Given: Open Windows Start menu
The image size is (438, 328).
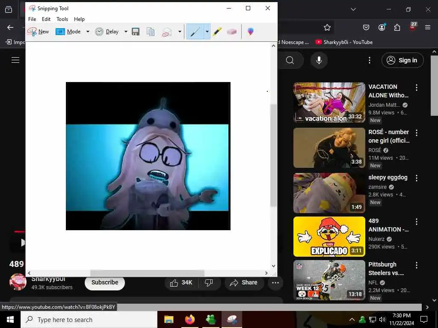Looking at the screenshot, I should point(10,319).
